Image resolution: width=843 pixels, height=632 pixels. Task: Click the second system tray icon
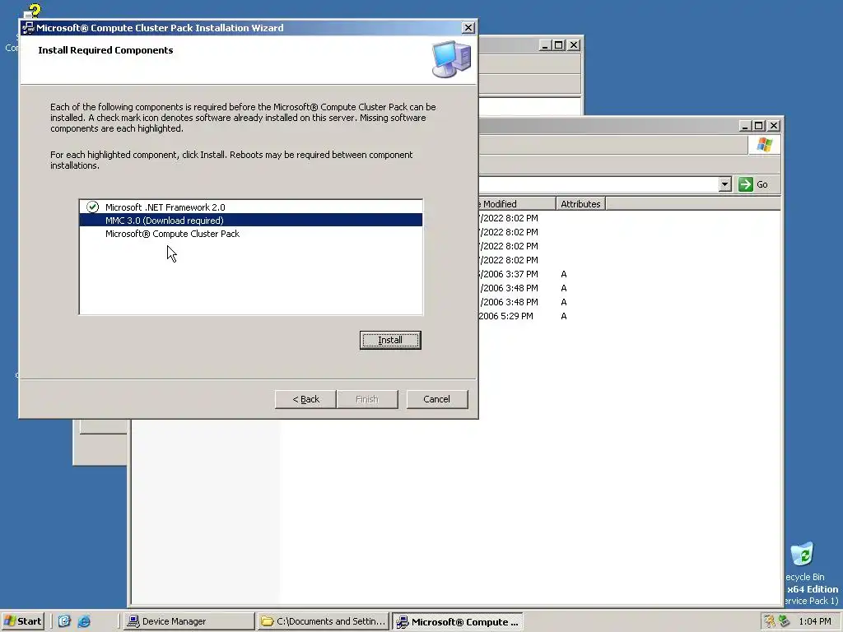(784, 621)
